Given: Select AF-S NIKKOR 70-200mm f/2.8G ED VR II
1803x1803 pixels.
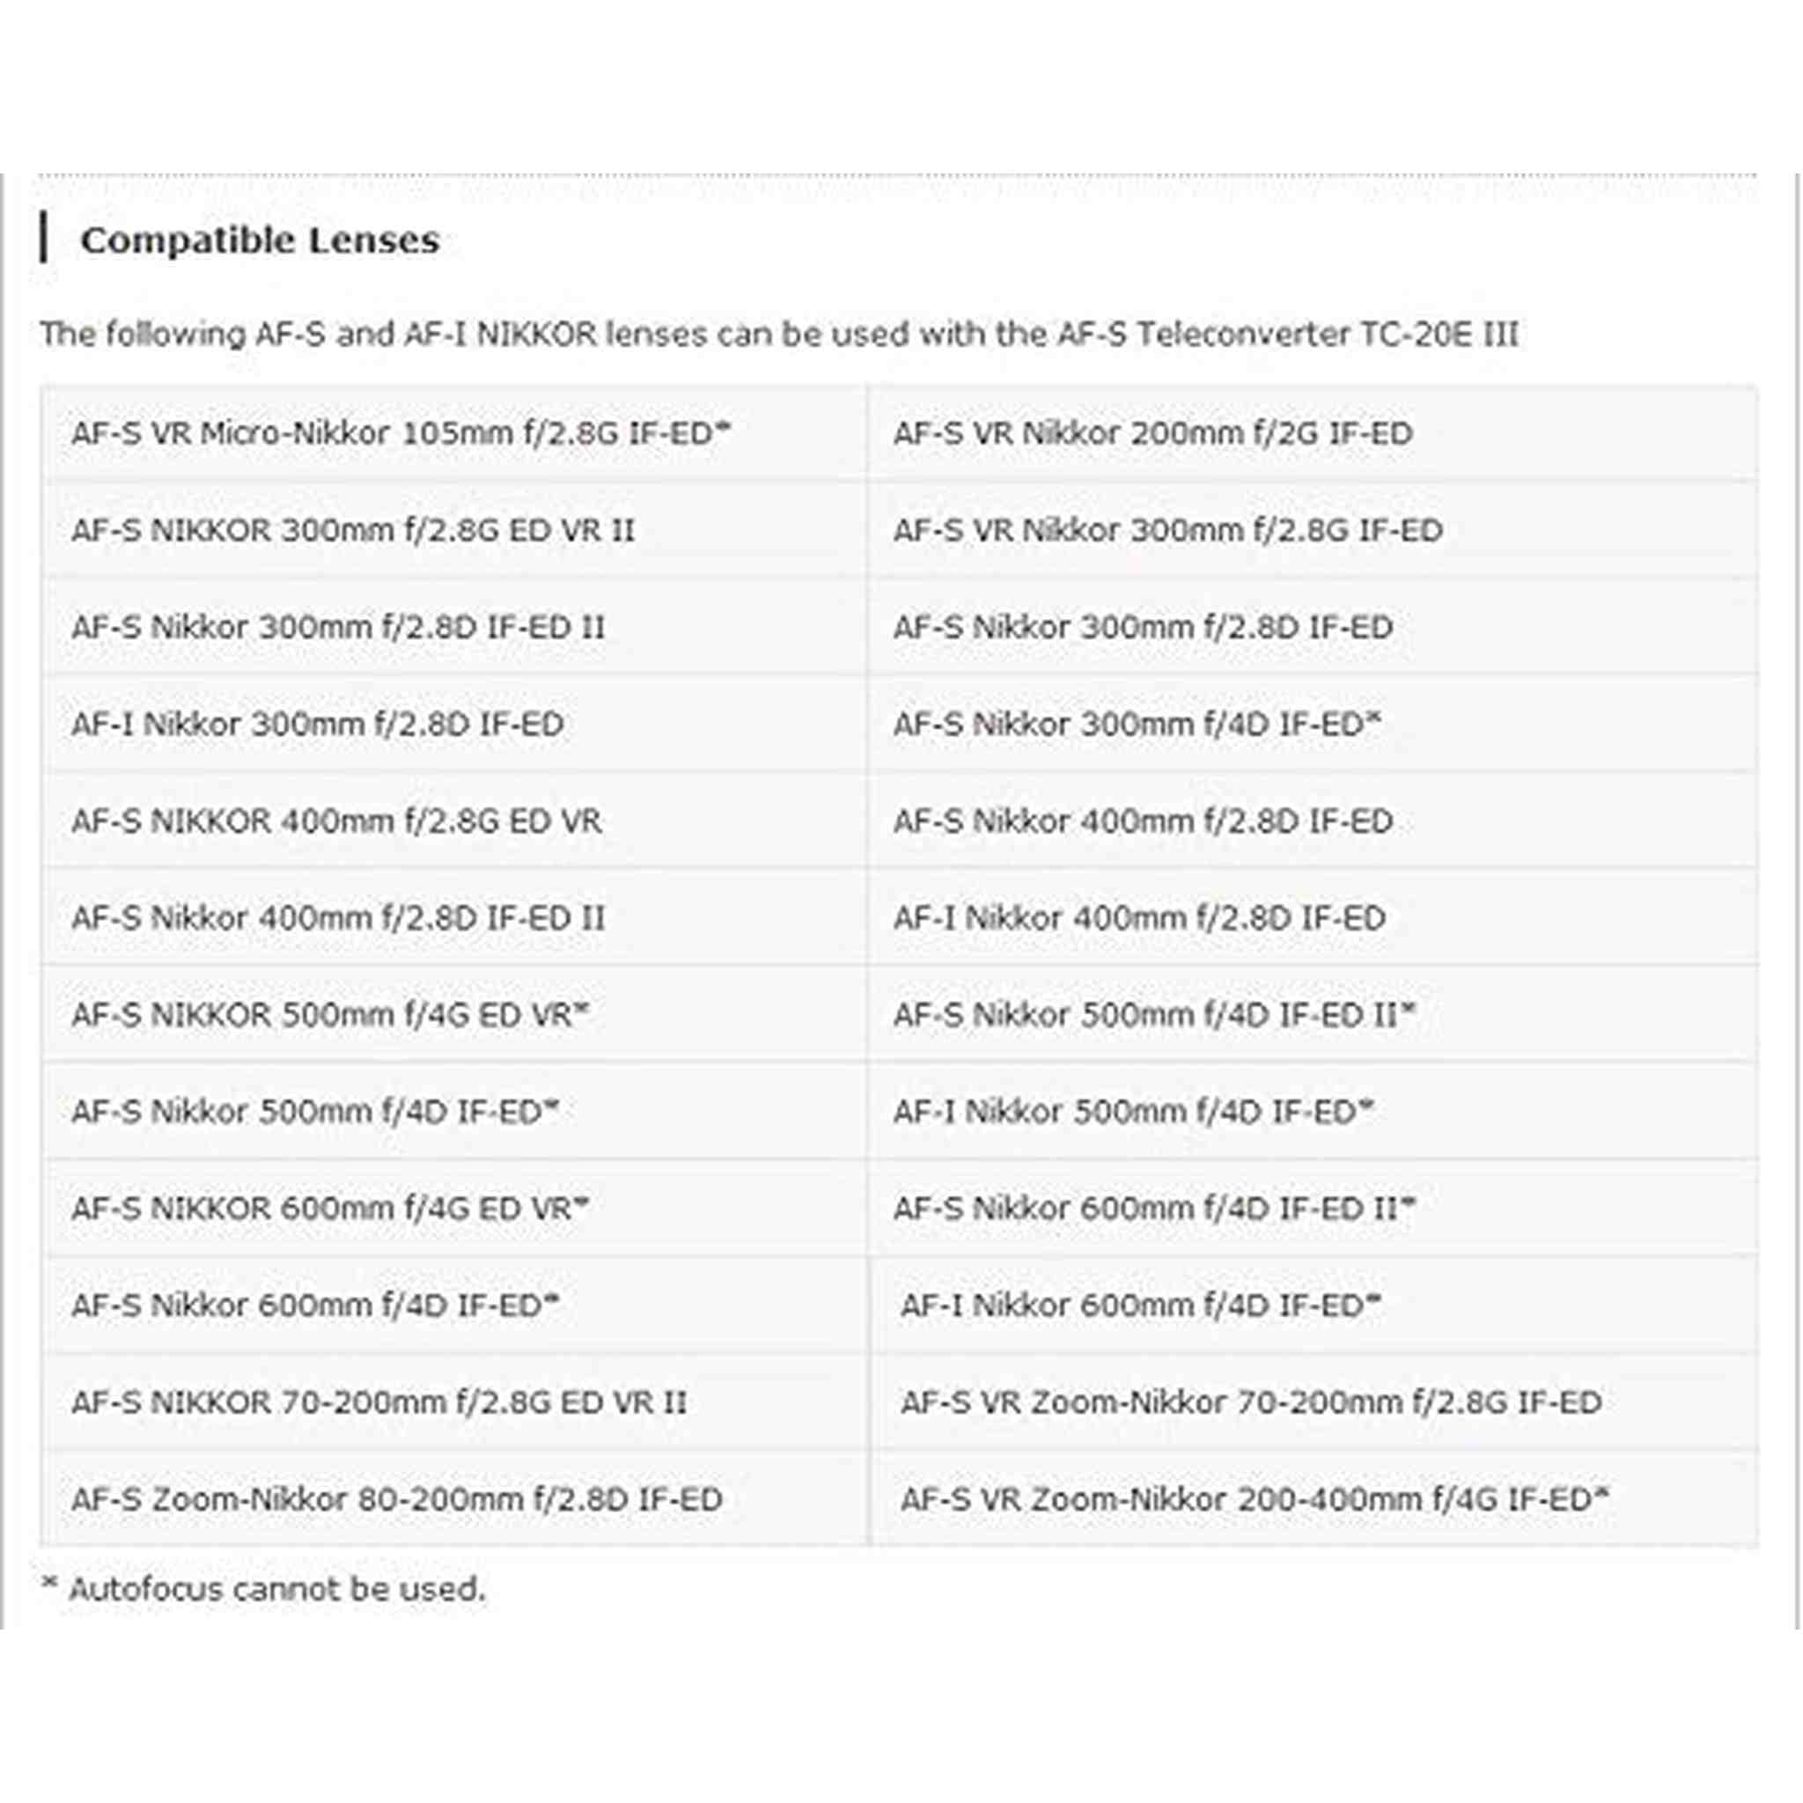Looking at the screenshot, I should (x=379, y=1404).
